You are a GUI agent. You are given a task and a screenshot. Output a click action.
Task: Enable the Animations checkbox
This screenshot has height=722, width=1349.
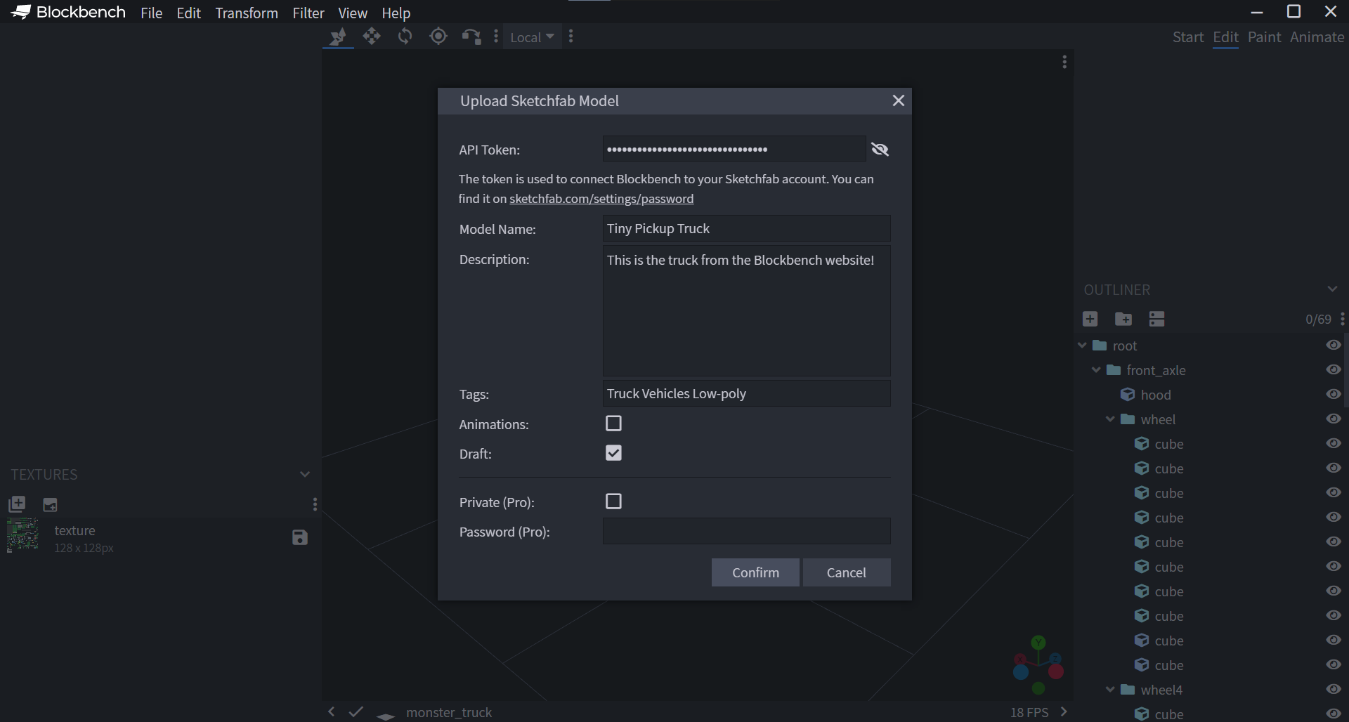click(613, 423)
